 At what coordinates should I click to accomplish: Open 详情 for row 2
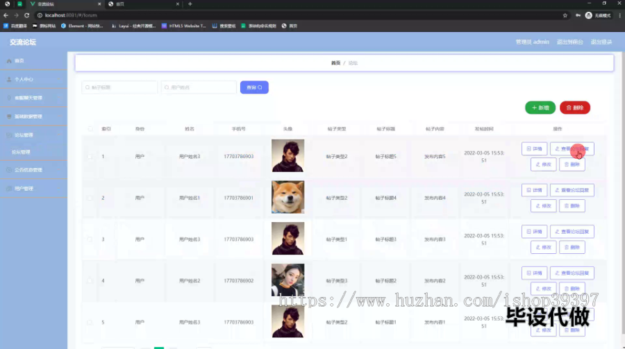point(534,190)
